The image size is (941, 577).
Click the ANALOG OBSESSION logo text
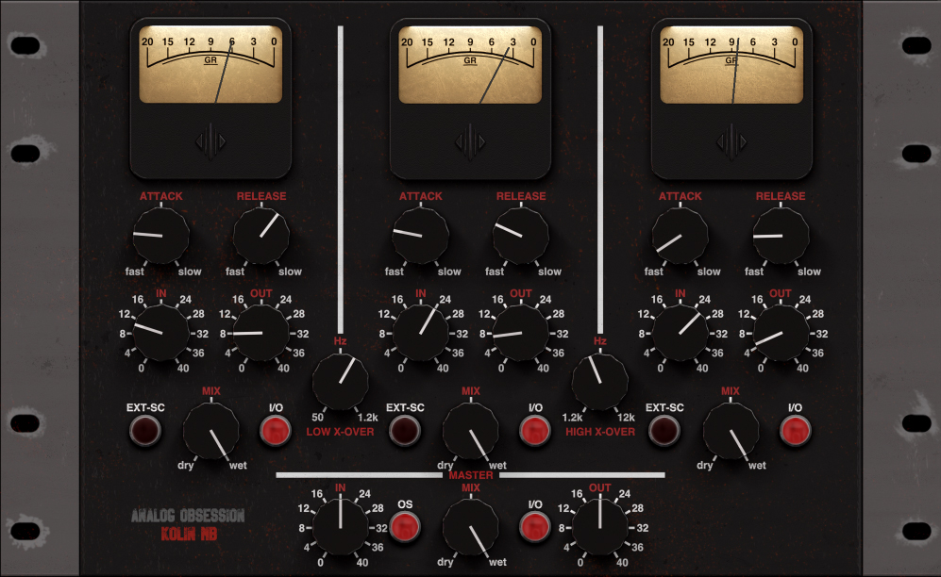pyautogui.click(x=188, y=516)
